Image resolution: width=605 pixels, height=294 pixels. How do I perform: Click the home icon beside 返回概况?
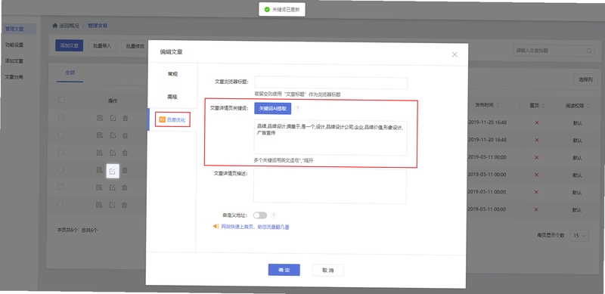click(x=54, y=26)
